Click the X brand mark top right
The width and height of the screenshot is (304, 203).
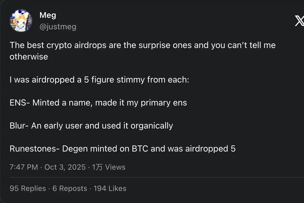tap(300, 21)
